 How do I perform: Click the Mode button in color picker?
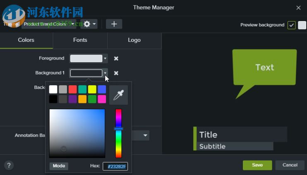(59, 166)
